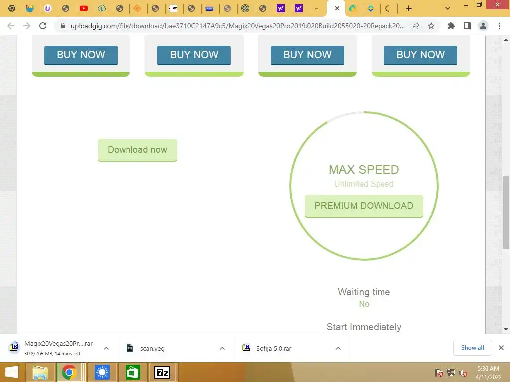The image size is (510, 382).
Task: Switch to the cloud download icon tab
Action: 102,8
